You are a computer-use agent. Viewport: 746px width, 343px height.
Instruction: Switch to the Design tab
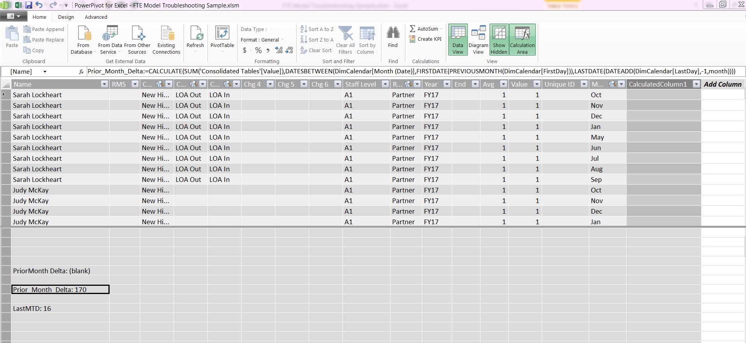[66, 17]
